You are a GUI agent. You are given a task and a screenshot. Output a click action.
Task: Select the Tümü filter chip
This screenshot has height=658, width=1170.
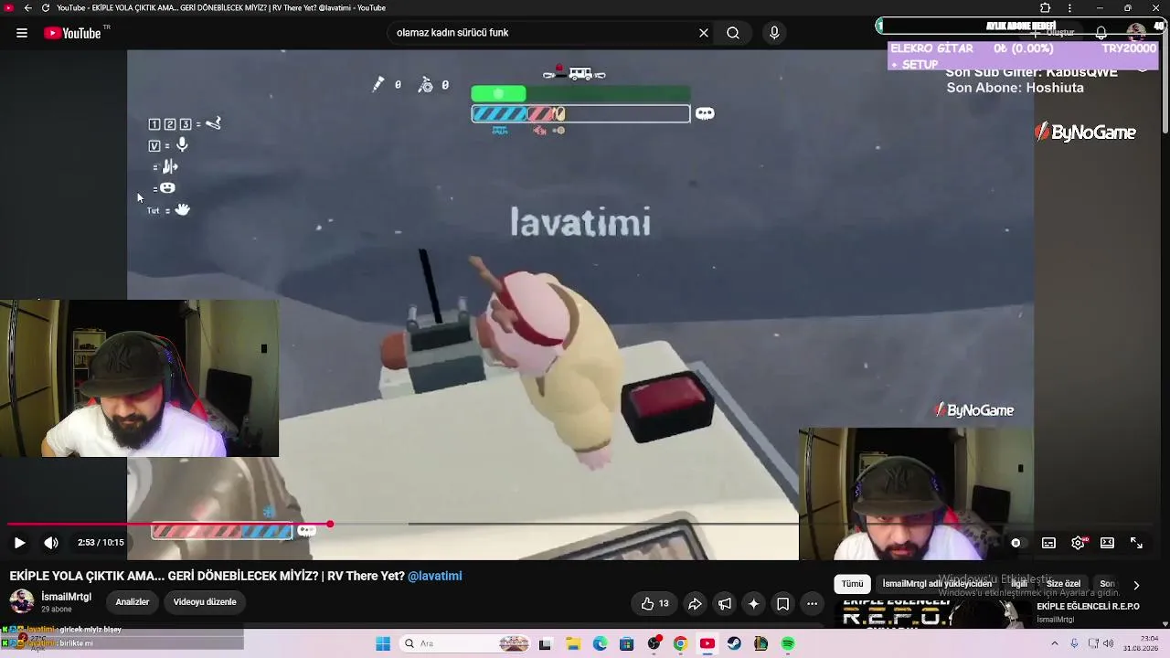tap(852, 584)
